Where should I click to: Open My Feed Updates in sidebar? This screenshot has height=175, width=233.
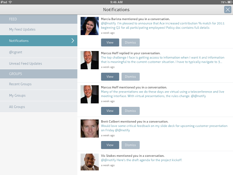coord(39,29)
